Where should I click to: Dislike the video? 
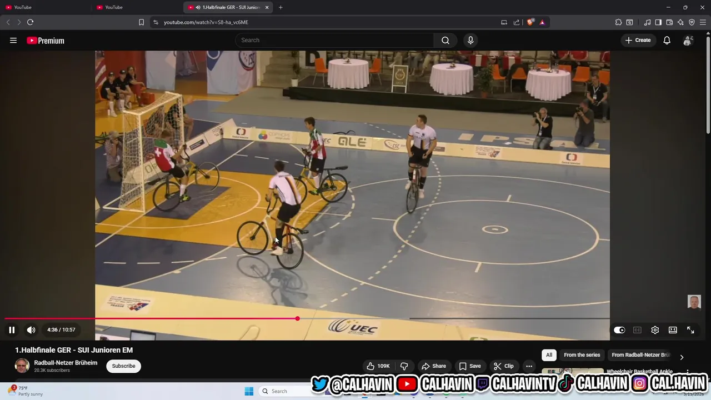[404, 366]
